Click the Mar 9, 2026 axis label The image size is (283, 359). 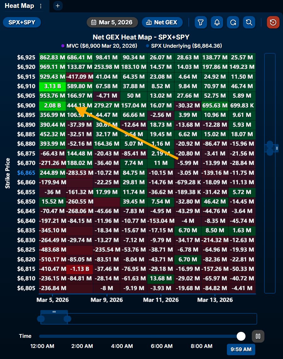[x=107, y=300]
